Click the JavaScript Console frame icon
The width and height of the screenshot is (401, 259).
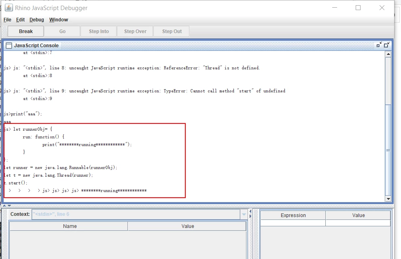coord(8,45)
